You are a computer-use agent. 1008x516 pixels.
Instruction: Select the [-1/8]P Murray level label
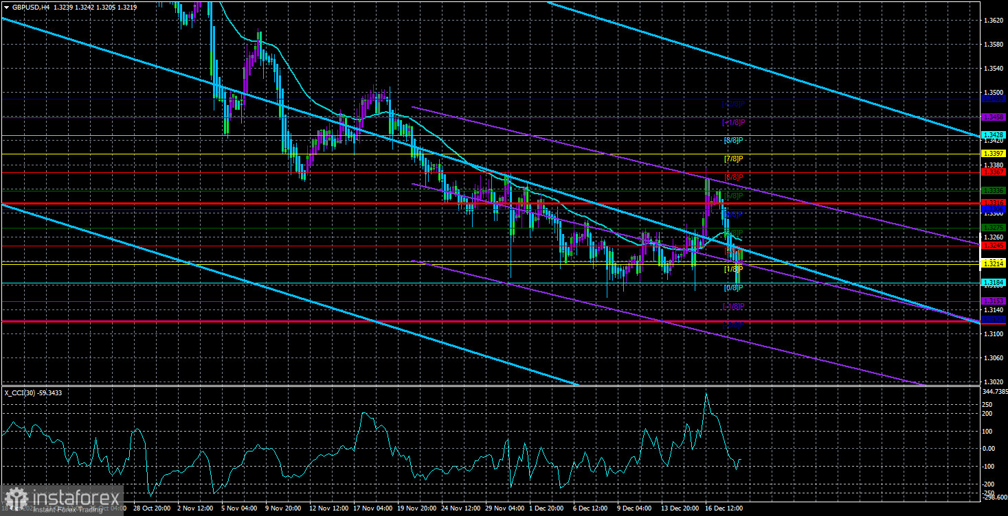point(732,306)
